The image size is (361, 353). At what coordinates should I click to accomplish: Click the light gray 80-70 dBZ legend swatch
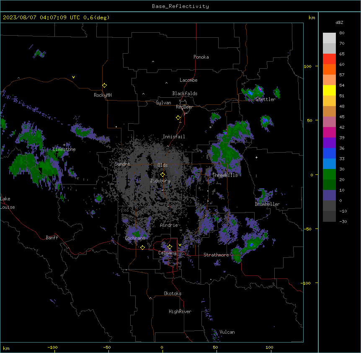(x=329, y=38)
